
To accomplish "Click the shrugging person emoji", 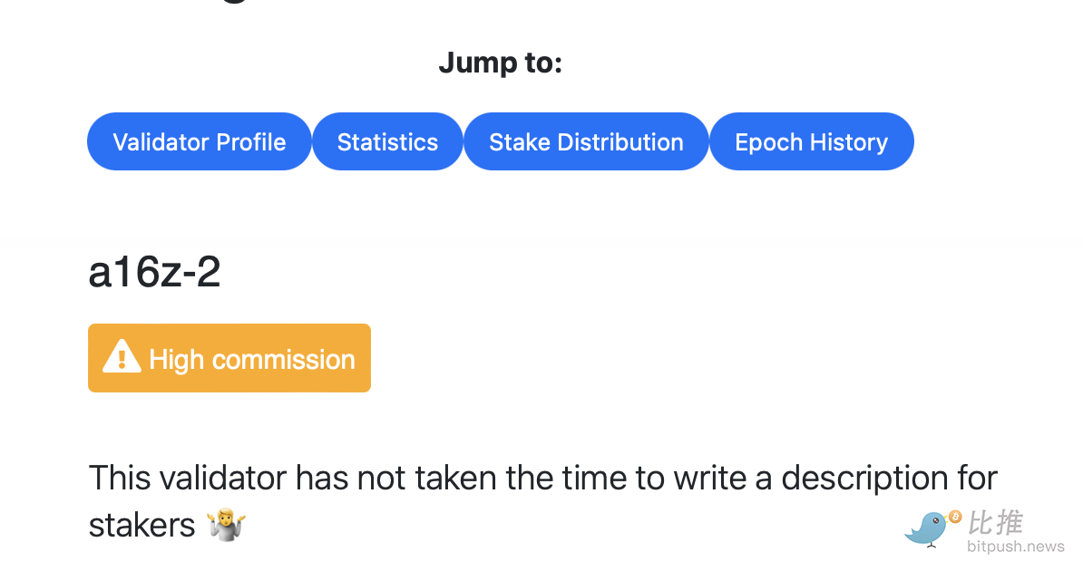I will click(226, 525).
